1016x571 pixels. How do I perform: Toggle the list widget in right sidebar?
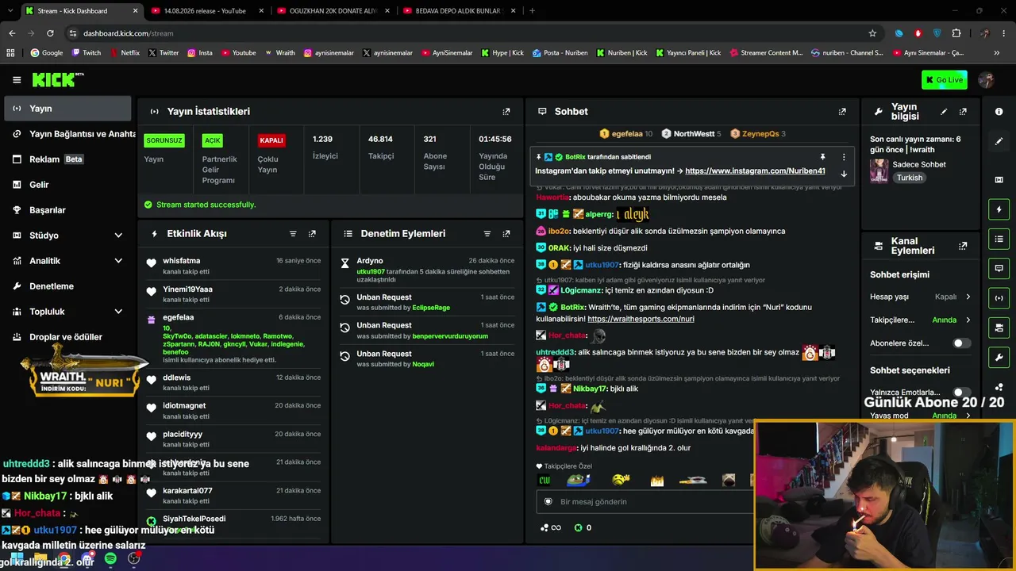tap(999, 239)
